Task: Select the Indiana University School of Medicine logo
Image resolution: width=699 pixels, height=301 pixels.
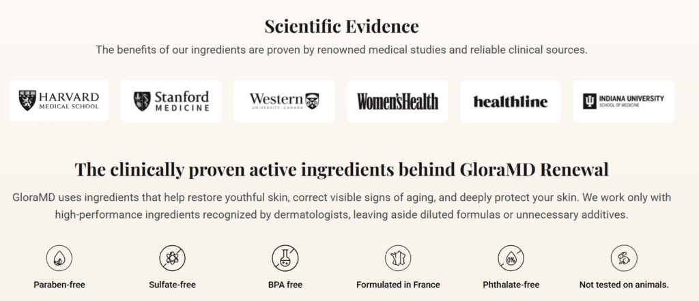Action: tap(623, 101)
